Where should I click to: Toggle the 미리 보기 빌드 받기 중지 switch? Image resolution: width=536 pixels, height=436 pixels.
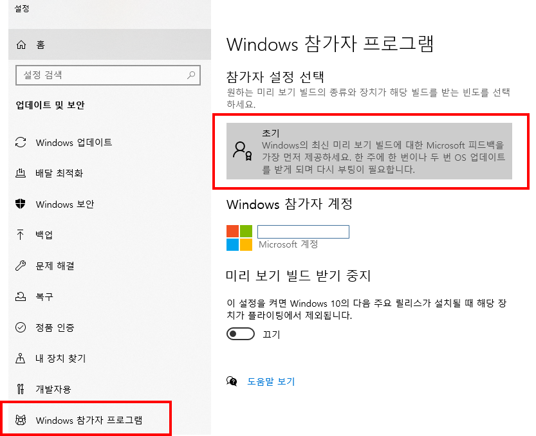pos(240,334)
